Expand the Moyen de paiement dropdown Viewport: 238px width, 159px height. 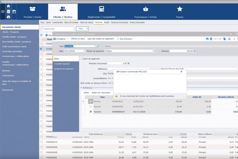click(151, 51)
